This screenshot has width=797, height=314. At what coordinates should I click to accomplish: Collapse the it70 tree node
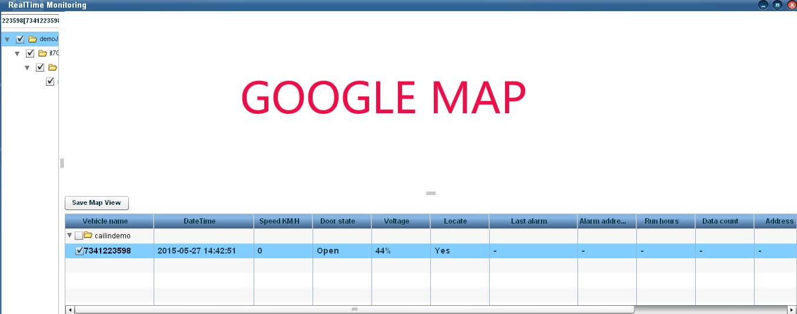click(18, 54)
